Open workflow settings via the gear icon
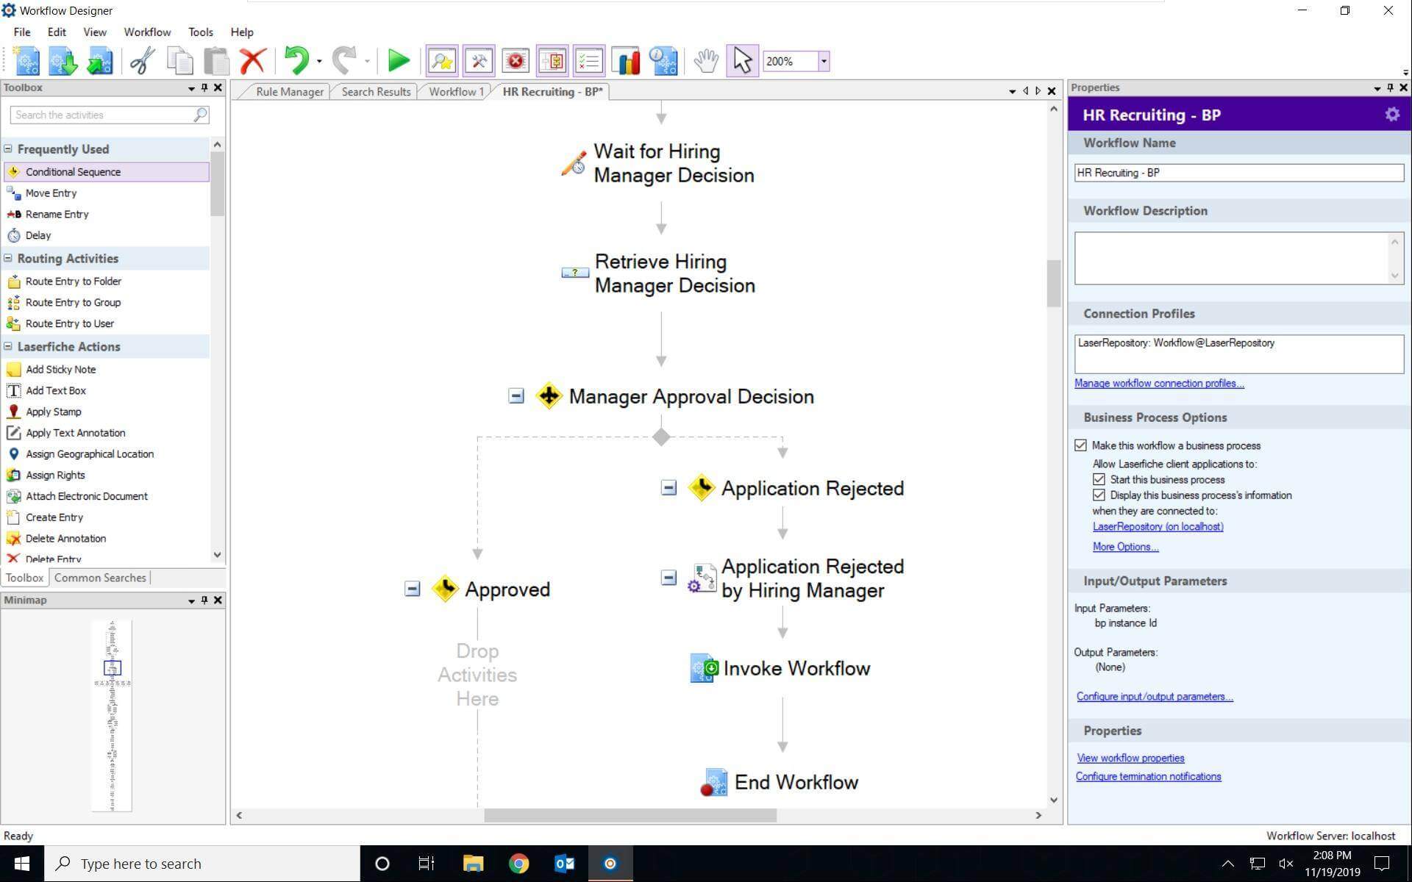The height and width of the screenshot is (882, 1412). tap(1392, 115)
